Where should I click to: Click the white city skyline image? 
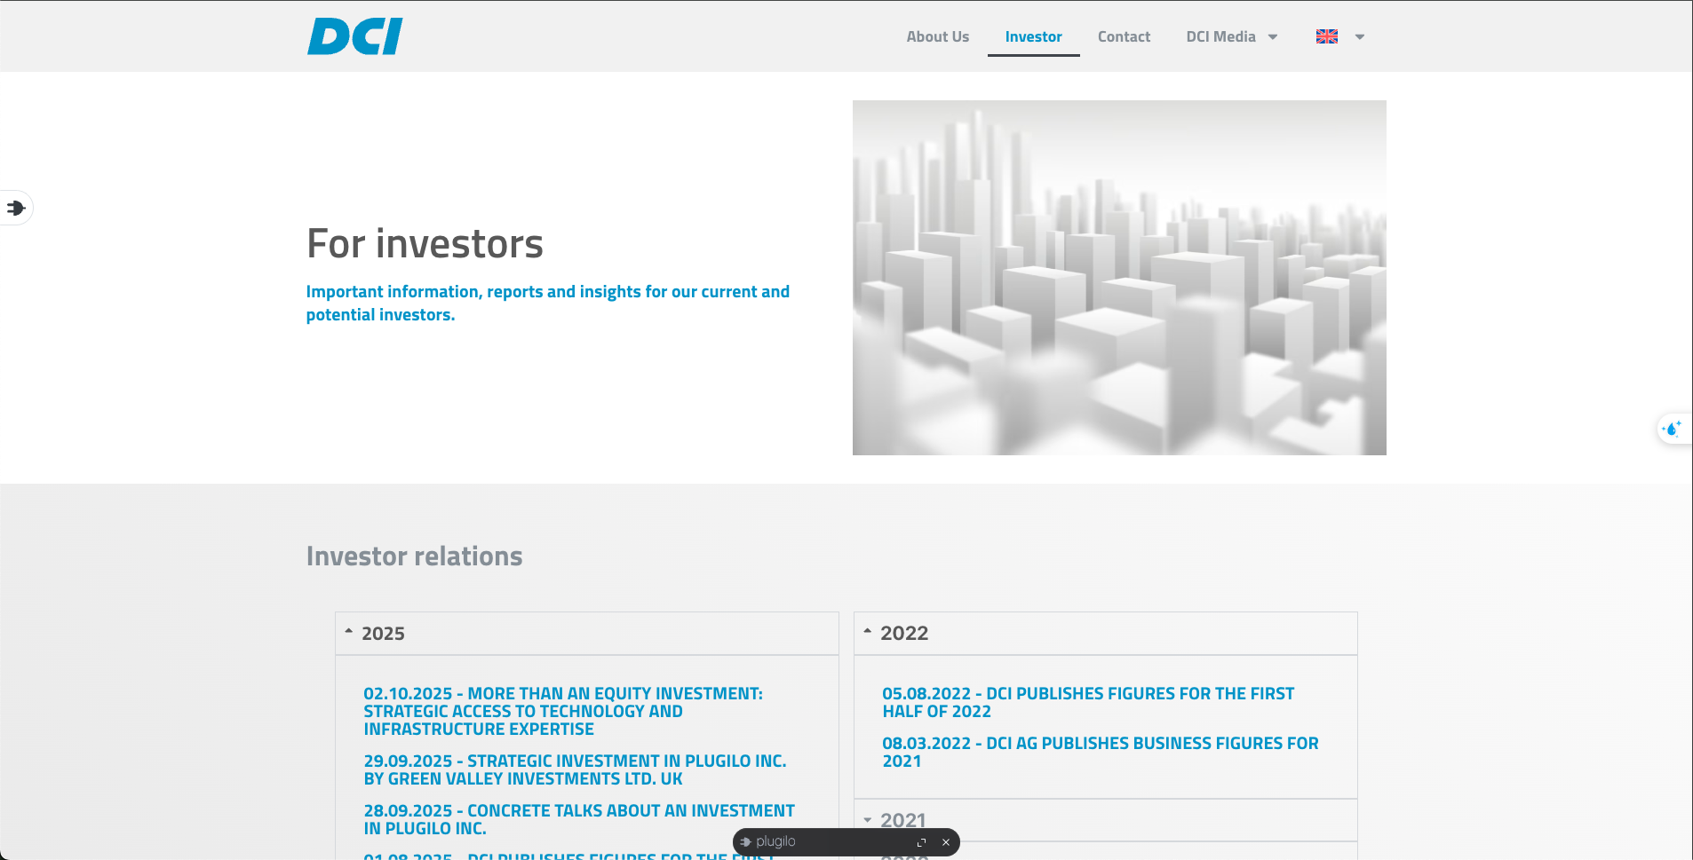(1119, 278)
